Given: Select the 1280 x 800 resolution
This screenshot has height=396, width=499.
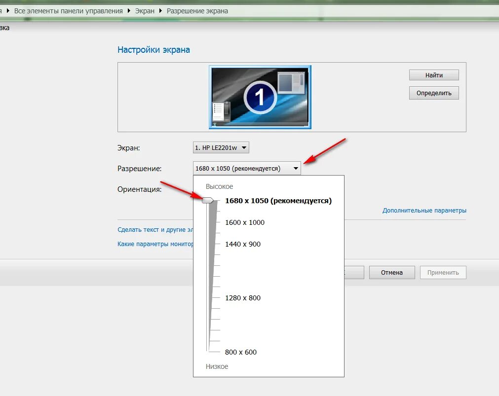Looking at the screenshot, I should [x=242, y=298].
